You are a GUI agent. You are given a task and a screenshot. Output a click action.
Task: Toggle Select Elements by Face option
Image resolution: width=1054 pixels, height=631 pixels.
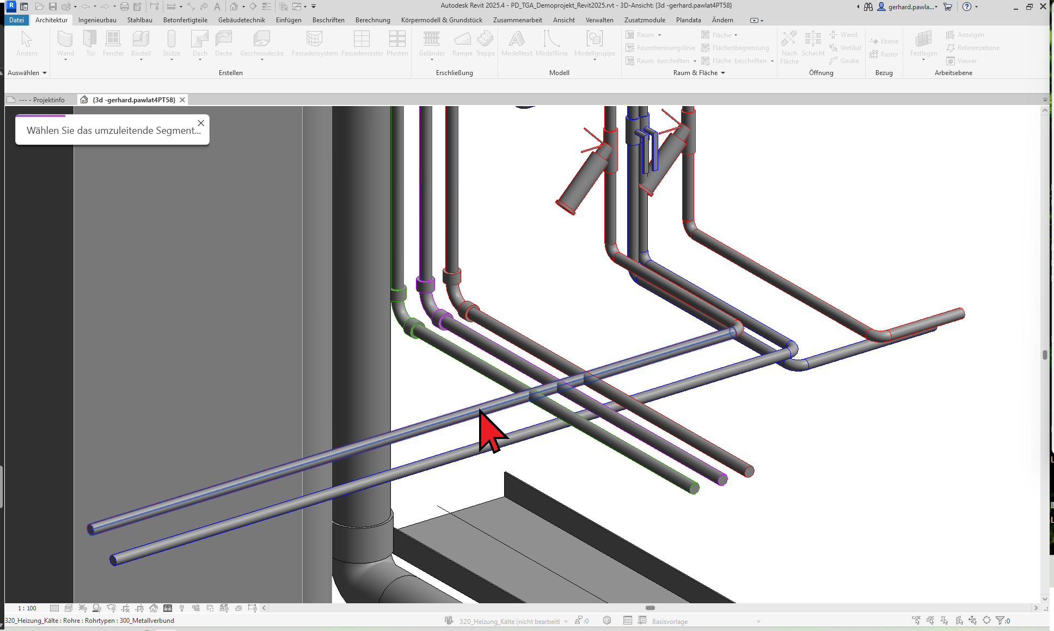click(959, 621)
